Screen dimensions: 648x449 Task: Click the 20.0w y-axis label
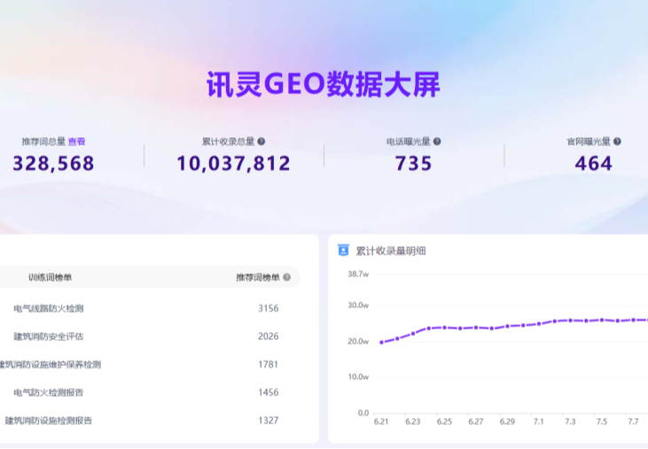pos(358,341)
